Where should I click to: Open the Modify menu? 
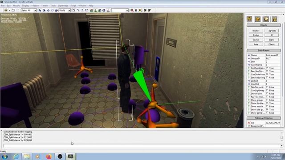16,6
